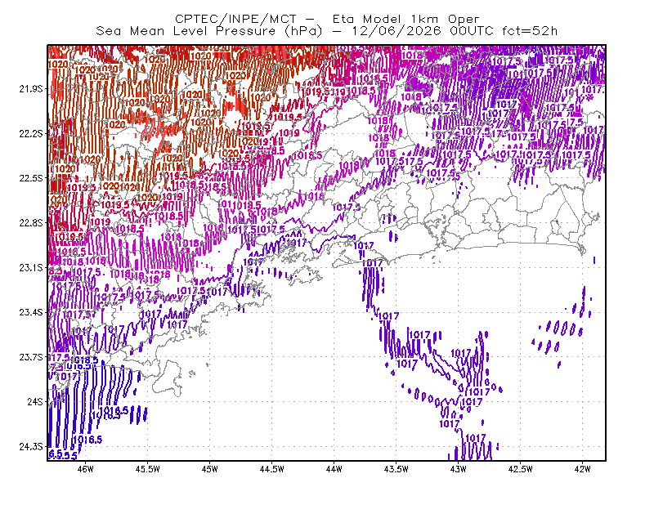Click the 22.2S latitude axis label
This screenshot has height=505, width=654.
(31, 133)
